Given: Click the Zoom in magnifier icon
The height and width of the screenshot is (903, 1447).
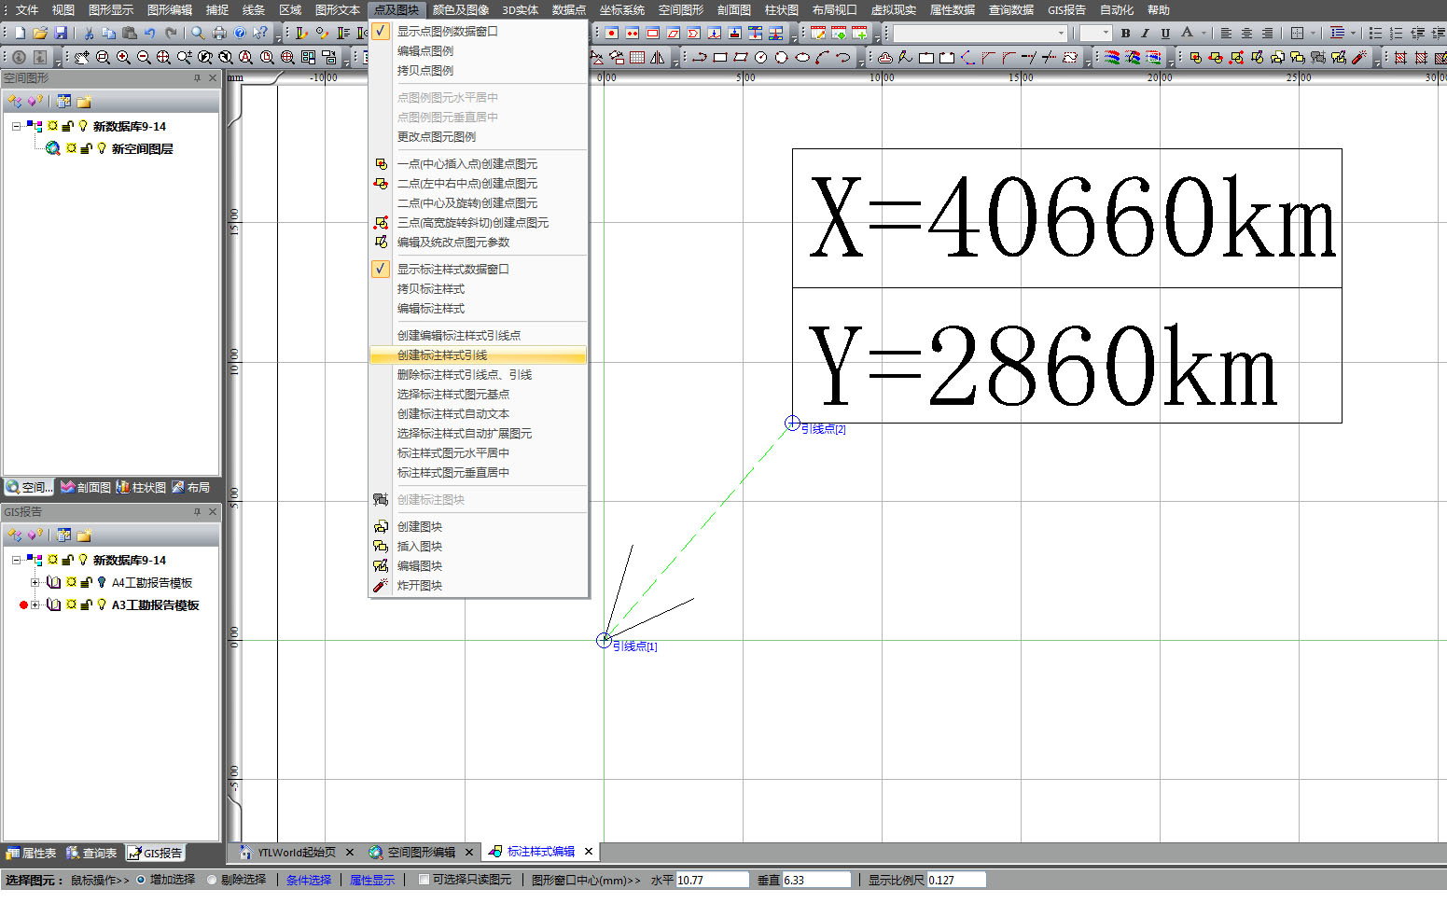Looking at the screenshot, I should 123,57.
